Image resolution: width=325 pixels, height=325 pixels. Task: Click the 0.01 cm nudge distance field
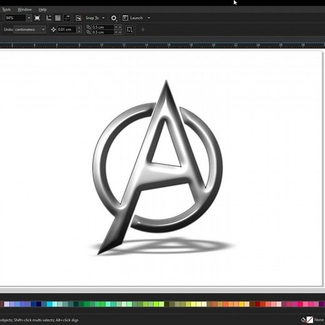(x=67, y=29)
